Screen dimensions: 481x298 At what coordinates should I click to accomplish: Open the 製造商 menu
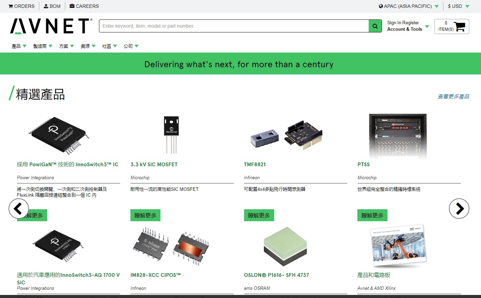coord(43,46)
